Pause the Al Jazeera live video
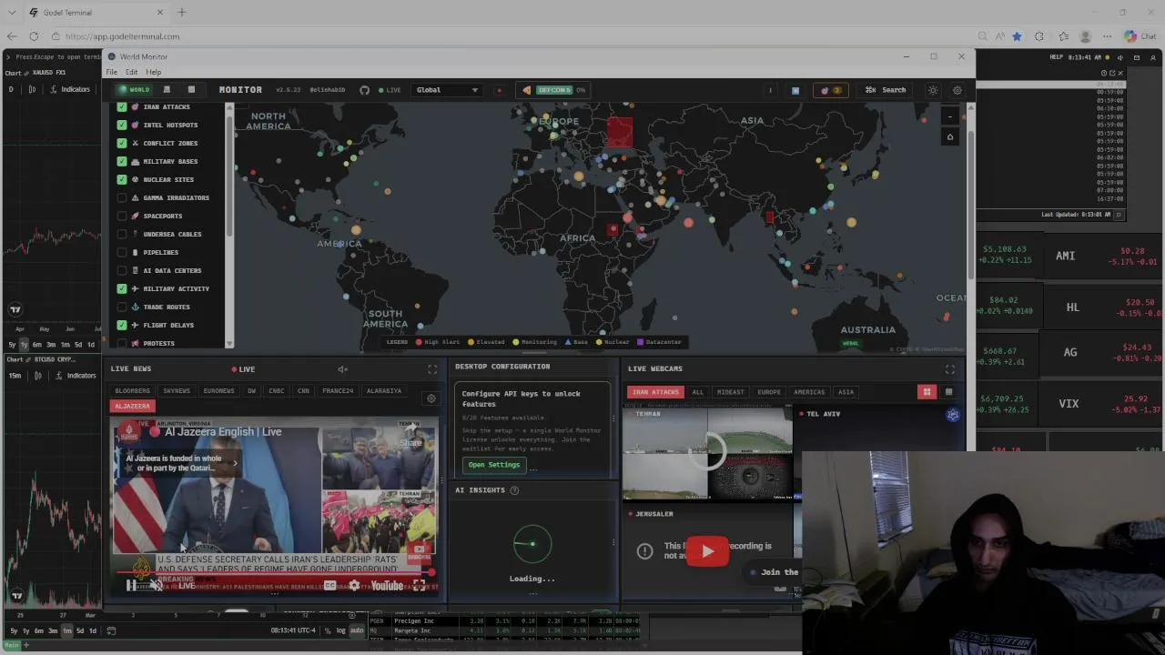This screenshot has width=1165, height=655. pos(130,586)
